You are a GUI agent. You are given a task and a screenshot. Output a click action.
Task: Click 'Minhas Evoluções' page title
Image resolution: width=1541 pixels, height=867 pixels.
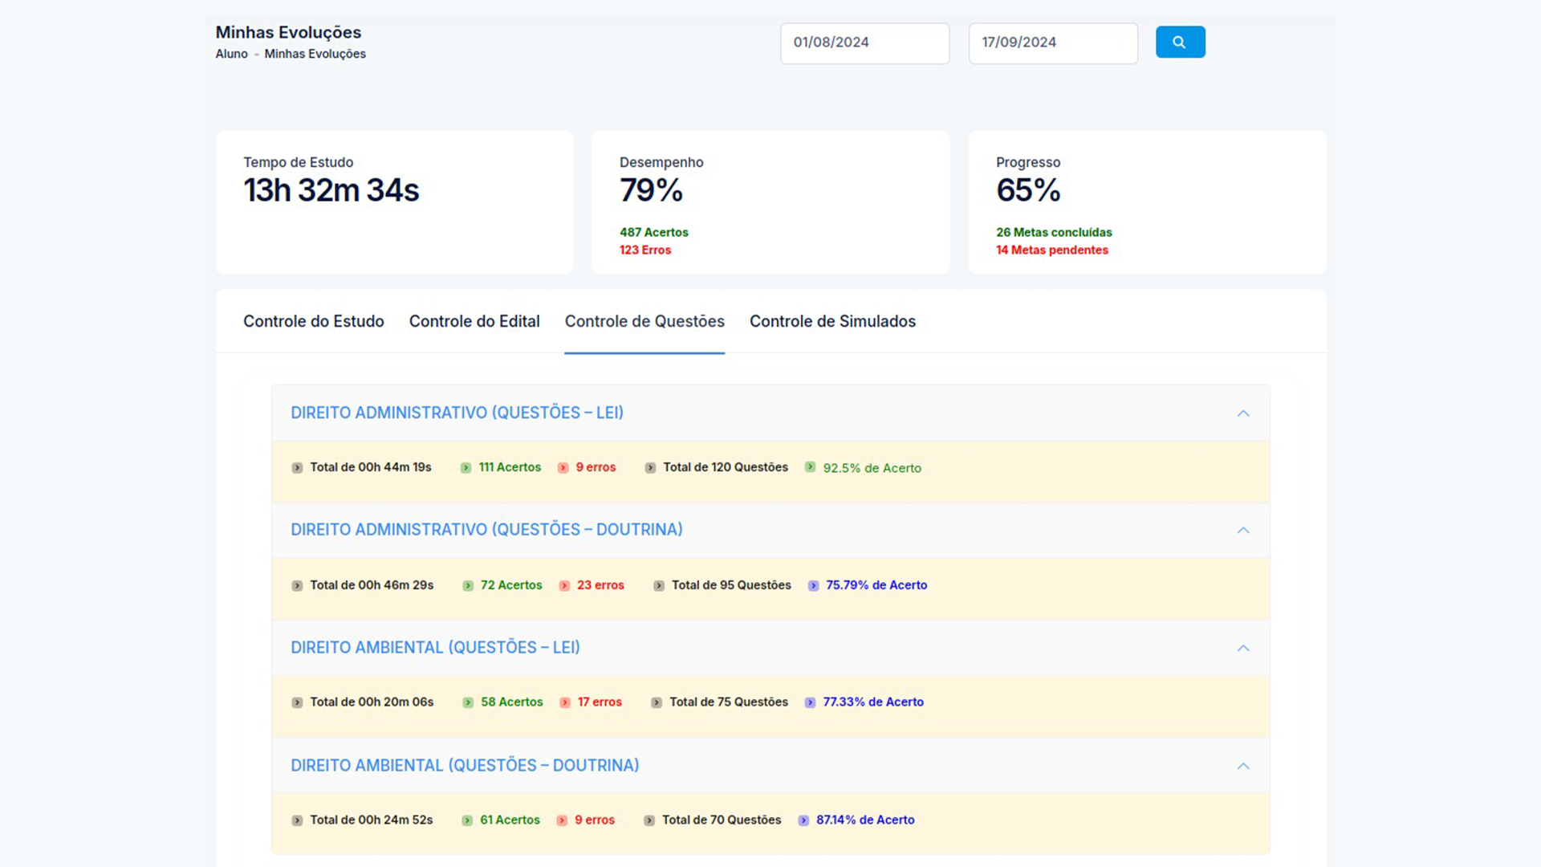click(288, 32)
